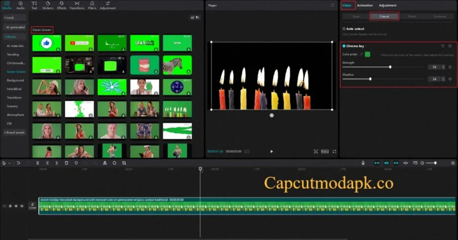Open the Filters panel icon
The width and height of the screenshot is (458, 240).
coord(92,5)
